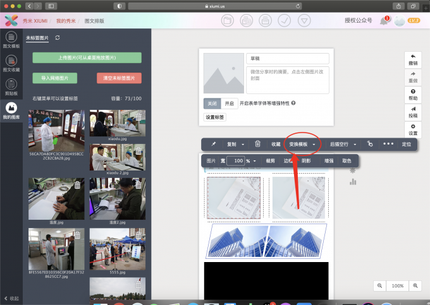
Task: Select the 关闭 toggle option
Action: pyautogui.click(x=212, y=103)
